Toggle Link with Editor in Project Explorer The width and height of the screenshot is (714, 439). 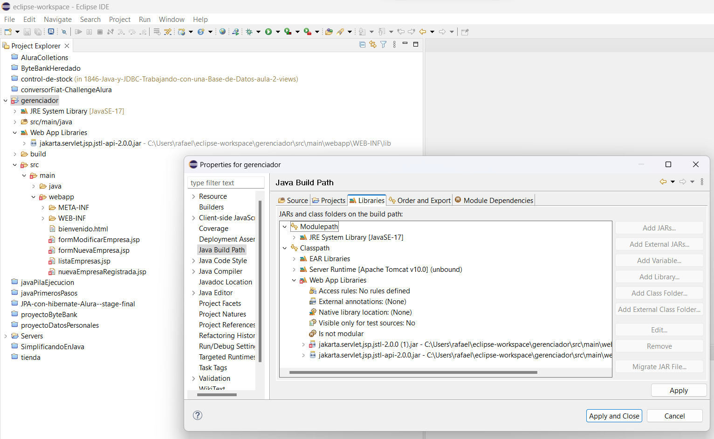click(x=373, y=44)
